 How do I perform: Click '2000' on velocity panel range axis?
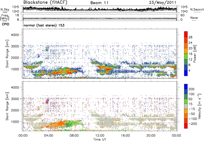click(x=15, y=110)
